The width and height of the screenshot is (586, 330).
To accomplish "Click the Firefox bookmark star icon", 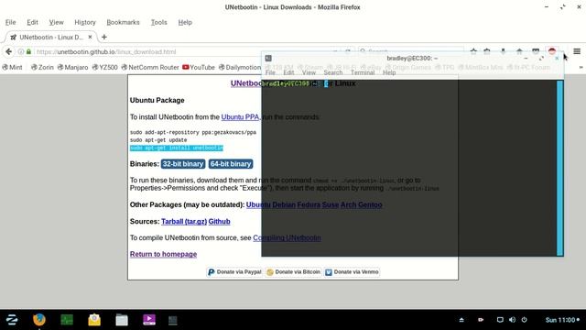I will pyautogui.click(x=473, y=51).
